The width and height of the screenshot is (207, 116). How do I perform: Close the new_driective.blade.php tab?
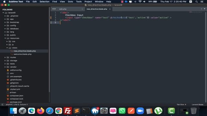110,9
